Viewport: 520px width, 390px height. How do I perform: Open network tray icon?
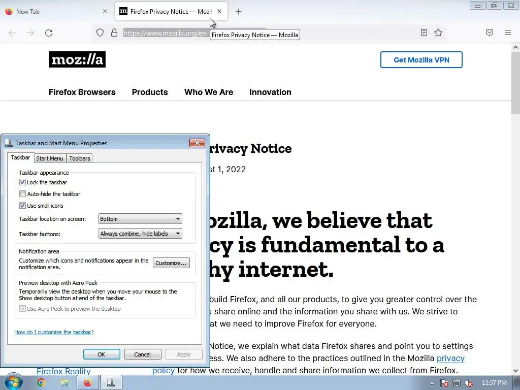(457, 383)
